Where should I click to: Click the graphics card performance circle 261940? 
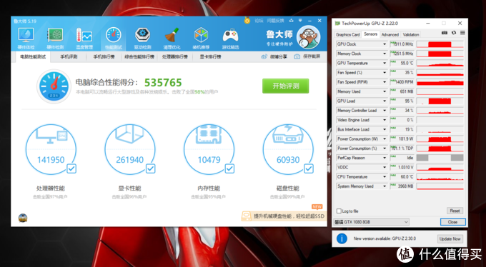click(x=130, y=150)
